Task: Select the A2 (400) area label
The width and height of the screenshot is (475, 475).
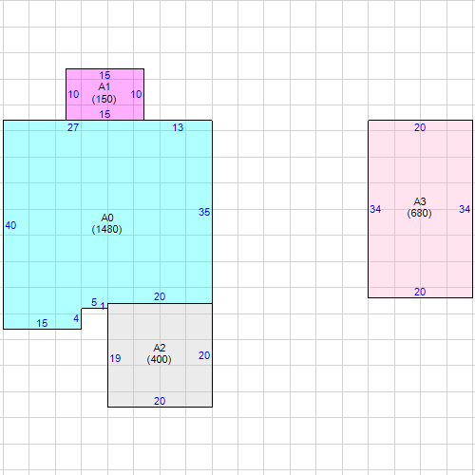Action: coord(160,353)
